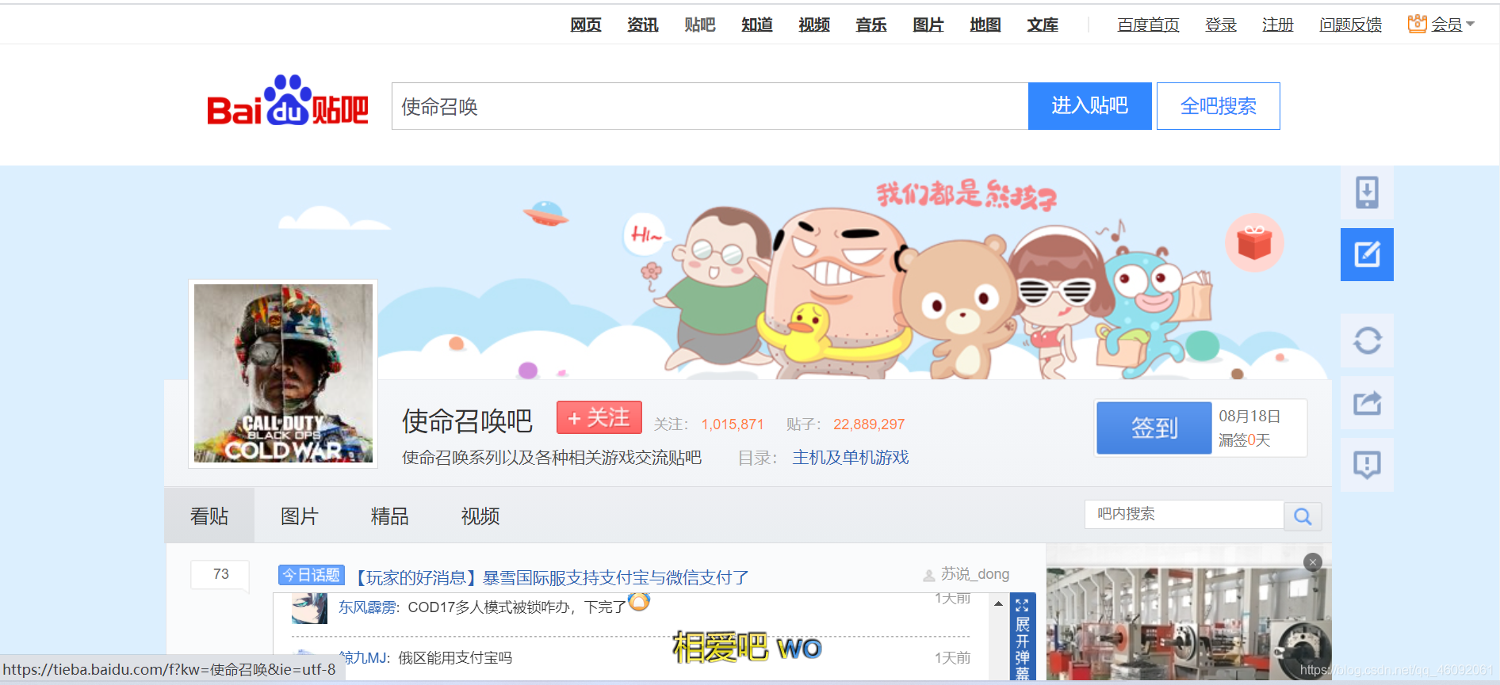The image size is (1500, 685).
Task: Open the mobile download sidebar icon
Action: pyautogui.click(x=1367, y=192)
